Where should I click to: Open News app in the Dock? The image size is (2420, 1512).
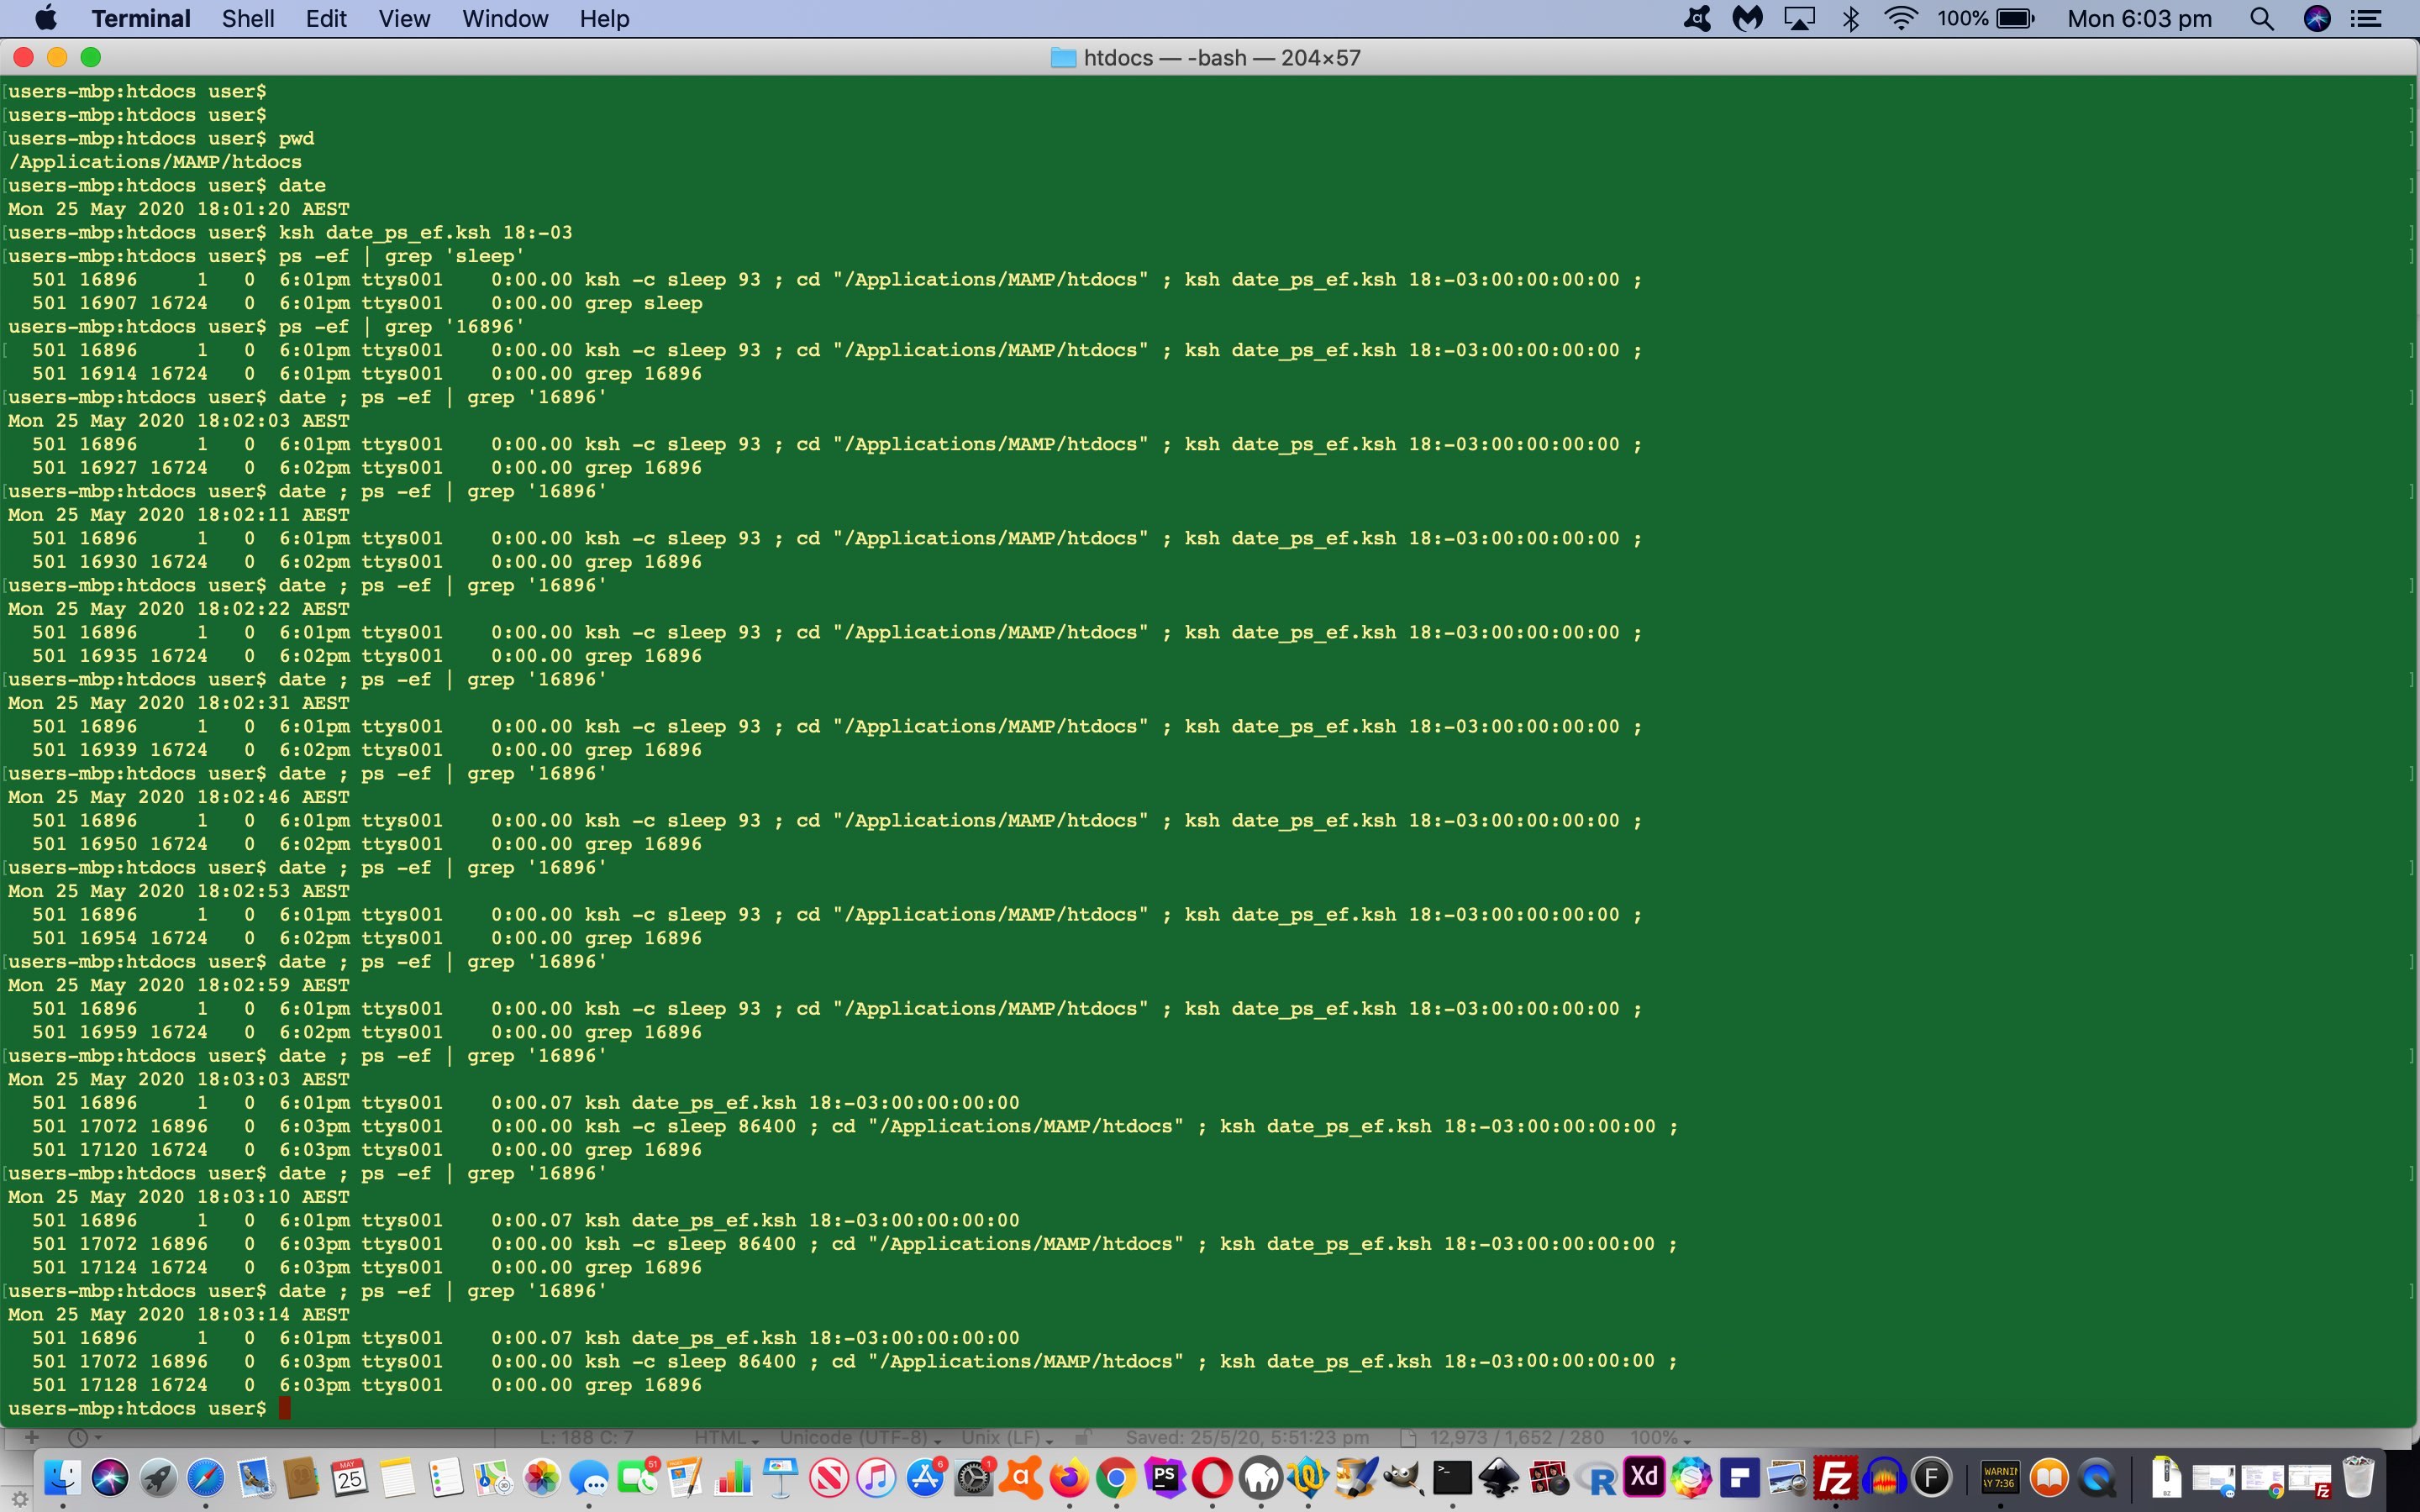point(829,1477)
